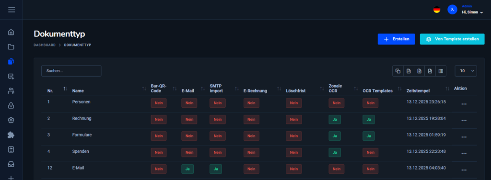
Task: Open the users sidebar icon
Action: coord(11,91)
